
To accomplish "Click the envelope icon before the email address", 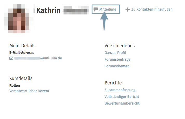I will pyautogui.click(x=11, y=58).
